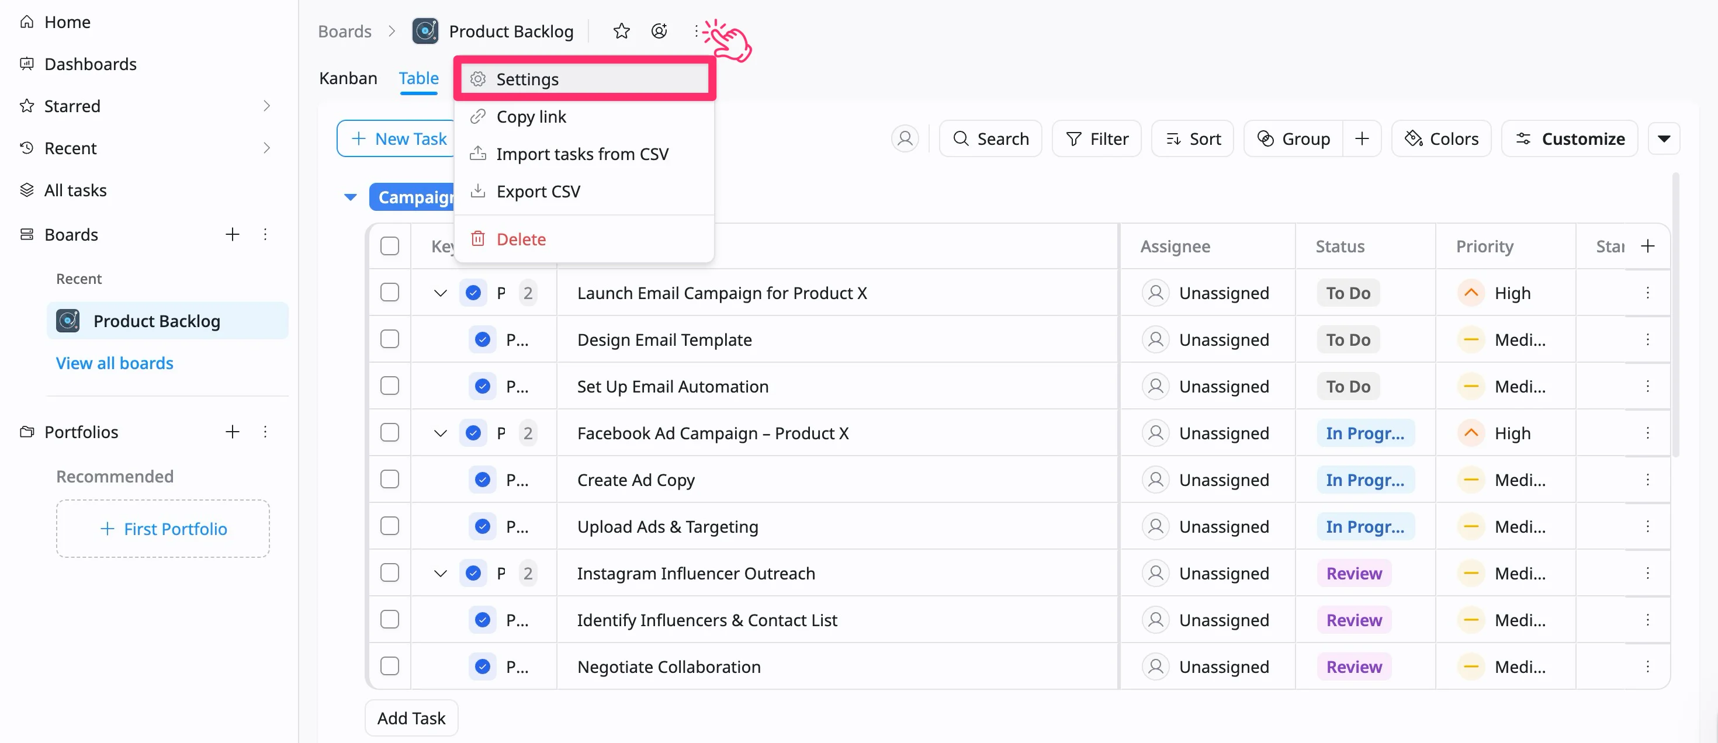Create First Portfolio from recommended card
Image resolution: width=1718 pixels, height=743 pixels.
pyautogui.click(x=162, y=529)
